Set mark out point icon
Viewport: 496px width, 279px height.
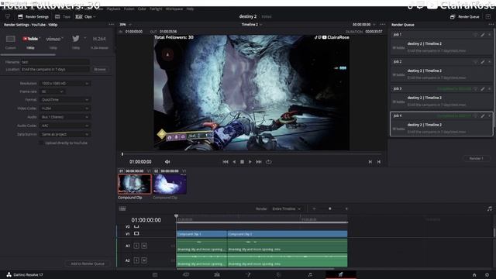[379, 162]
